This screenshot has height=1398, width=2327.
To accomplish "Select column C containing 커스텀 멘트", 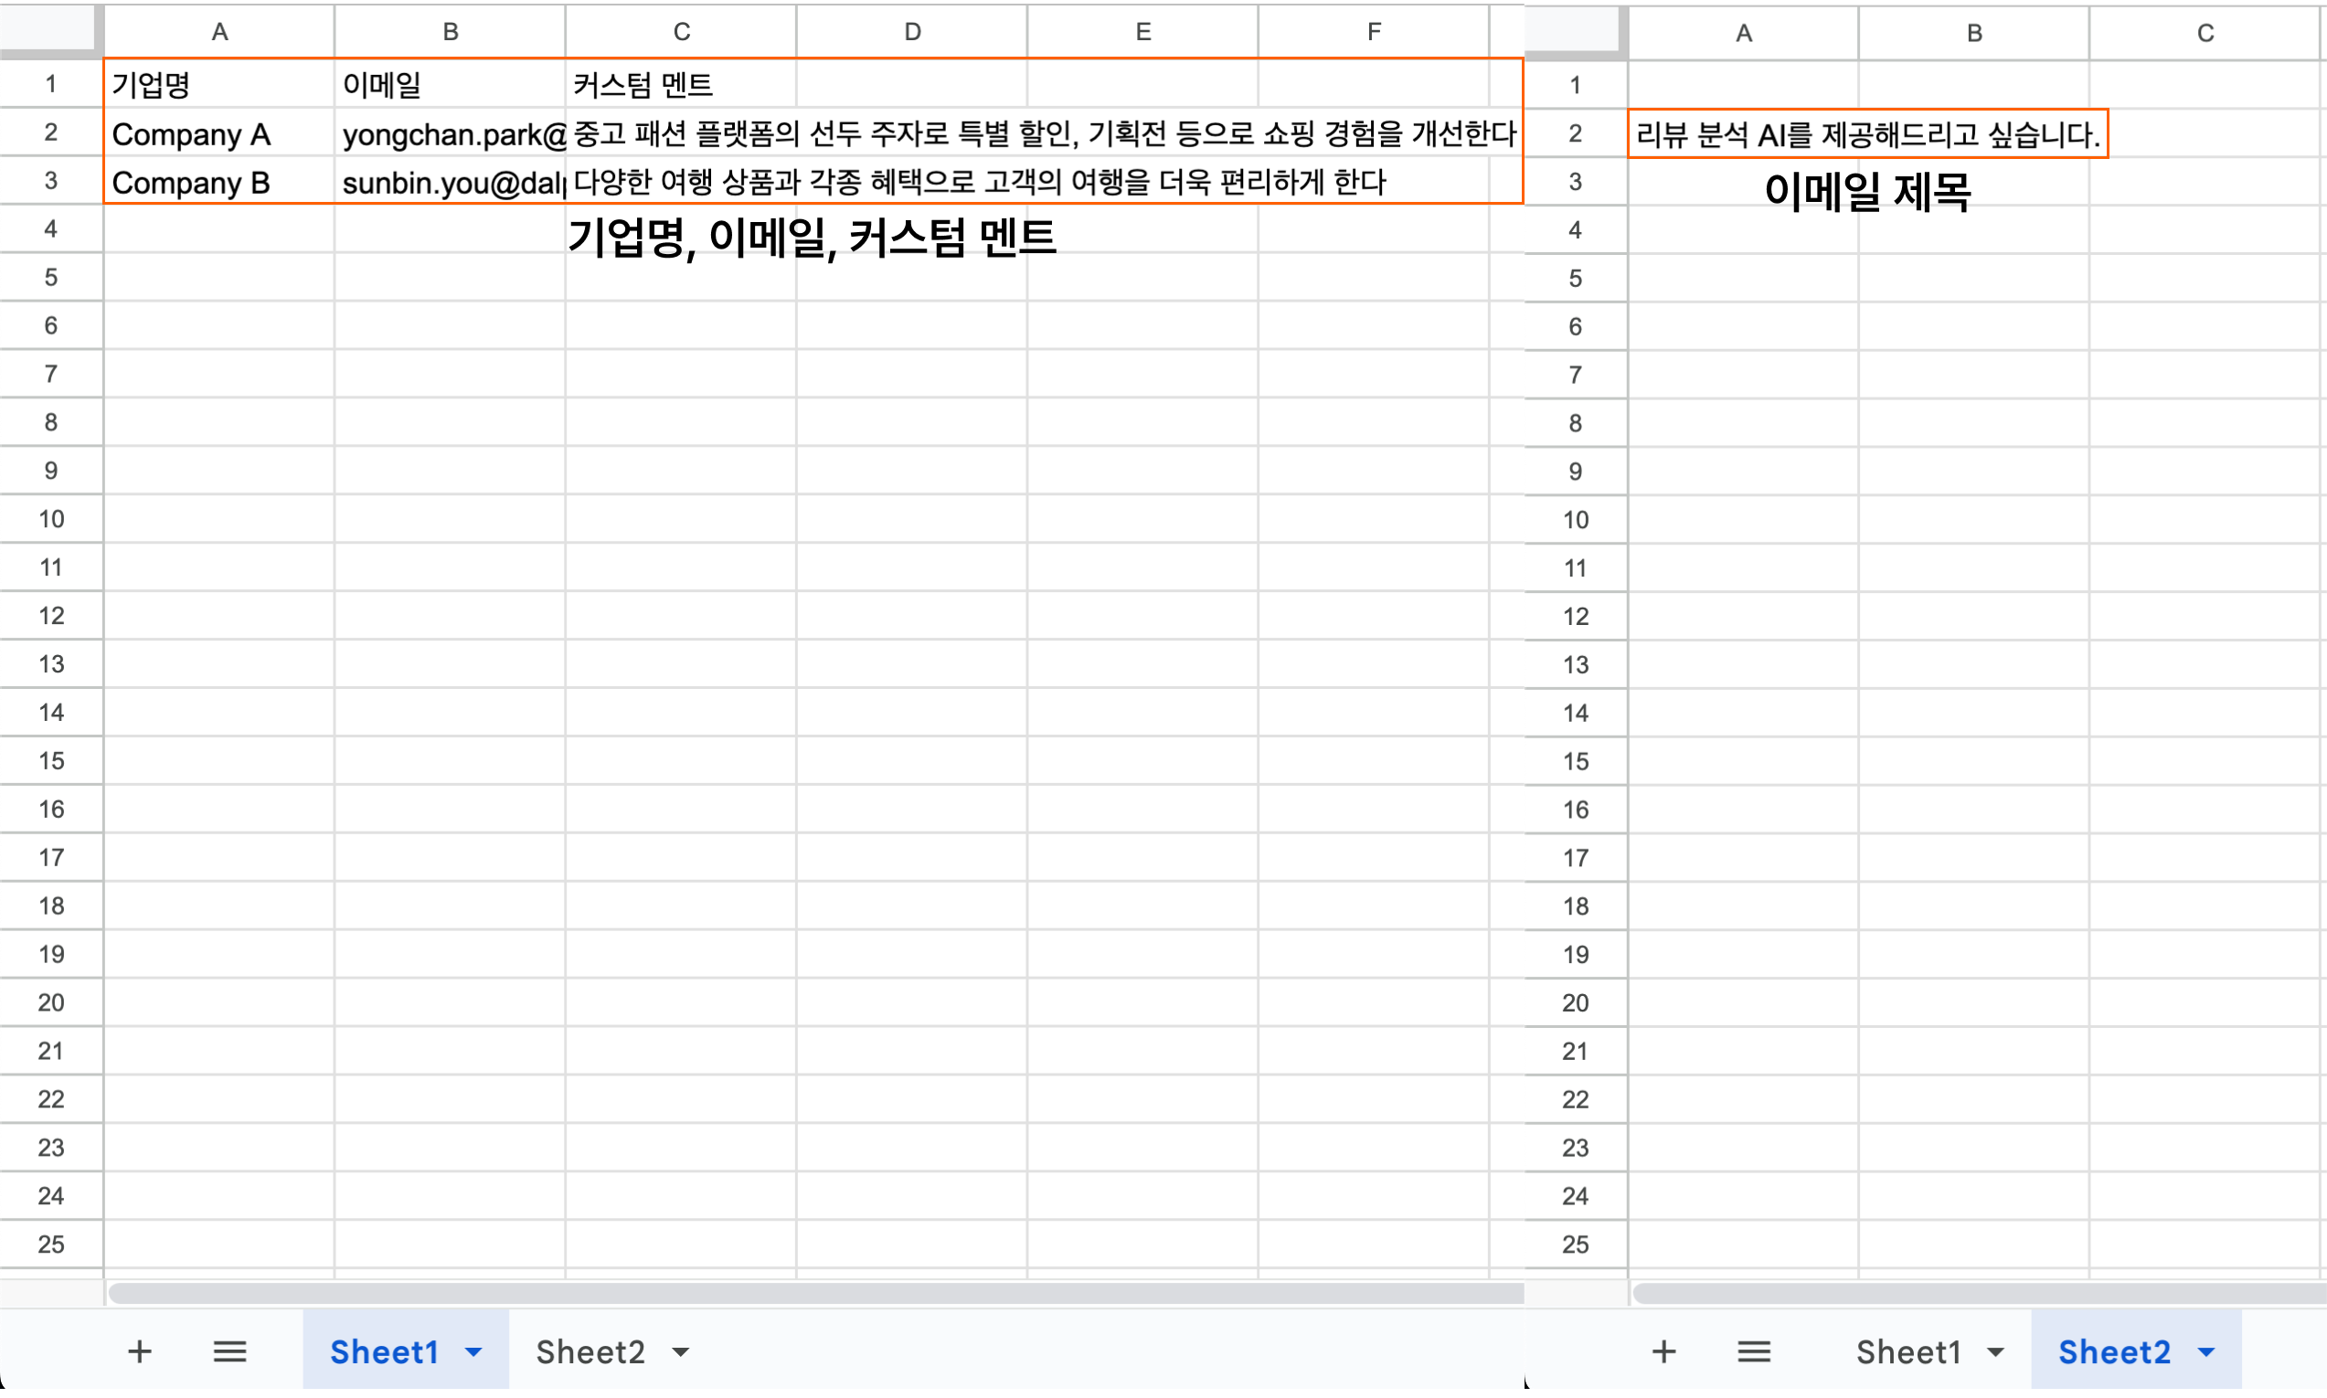I will (x=680, y=29).
